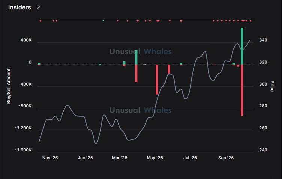The height and width of the screenshot is (179, 282).
Task: Click the green buy bar in late March
Action: [136, 57]
